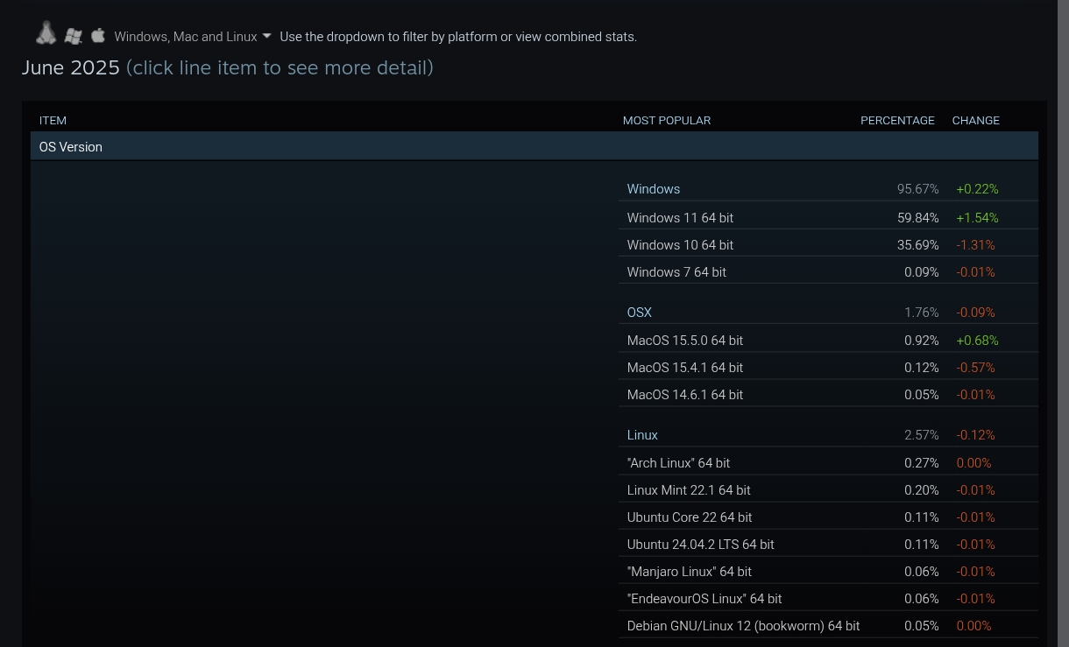Click the 1.76% OSX percentage value
The image size is (1069, 647).
click(921, 312)
